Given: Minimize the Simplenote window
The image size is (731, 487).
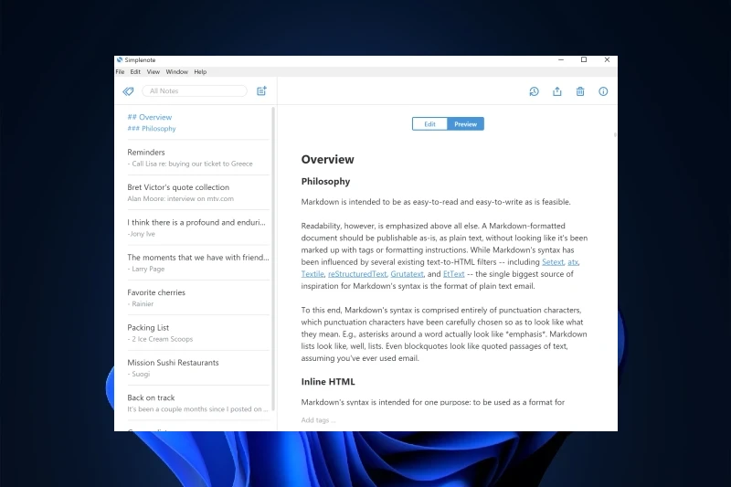Looking at the screenshot, I should (561, 59).
